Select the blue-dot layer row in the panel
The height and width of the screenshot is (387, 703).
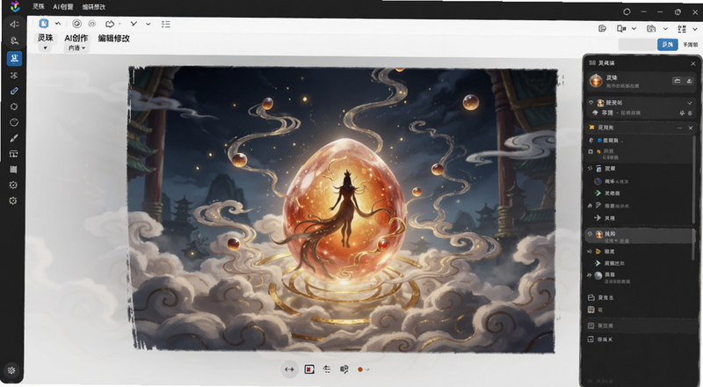(x=640, y=141)
